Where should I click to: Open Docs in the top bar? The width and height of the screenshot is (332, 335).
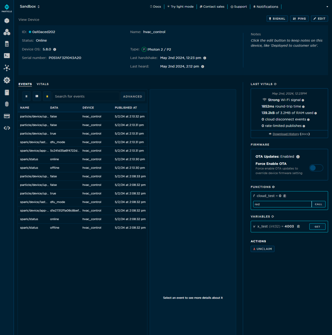(x=155, y=7)
